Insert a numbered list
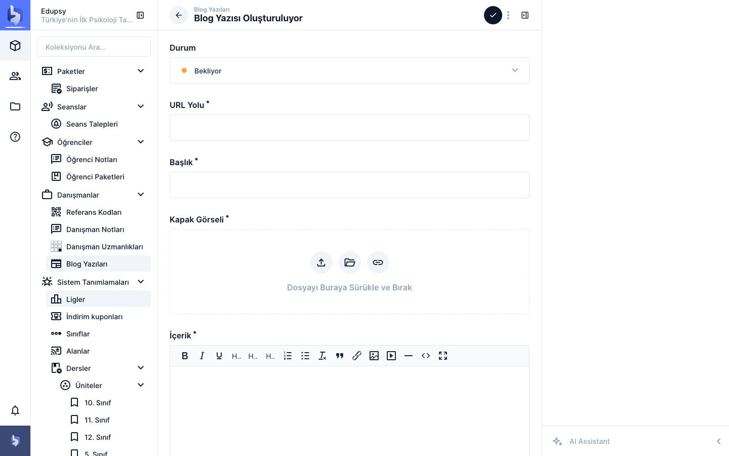The image size is (729, 456). [x=288, y=356]
